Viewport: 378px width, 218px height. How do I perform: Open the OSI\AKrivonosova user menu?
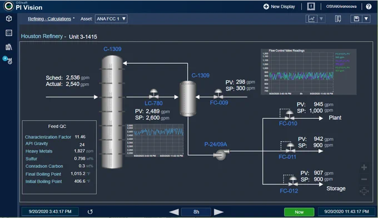[x=341, y=7]
